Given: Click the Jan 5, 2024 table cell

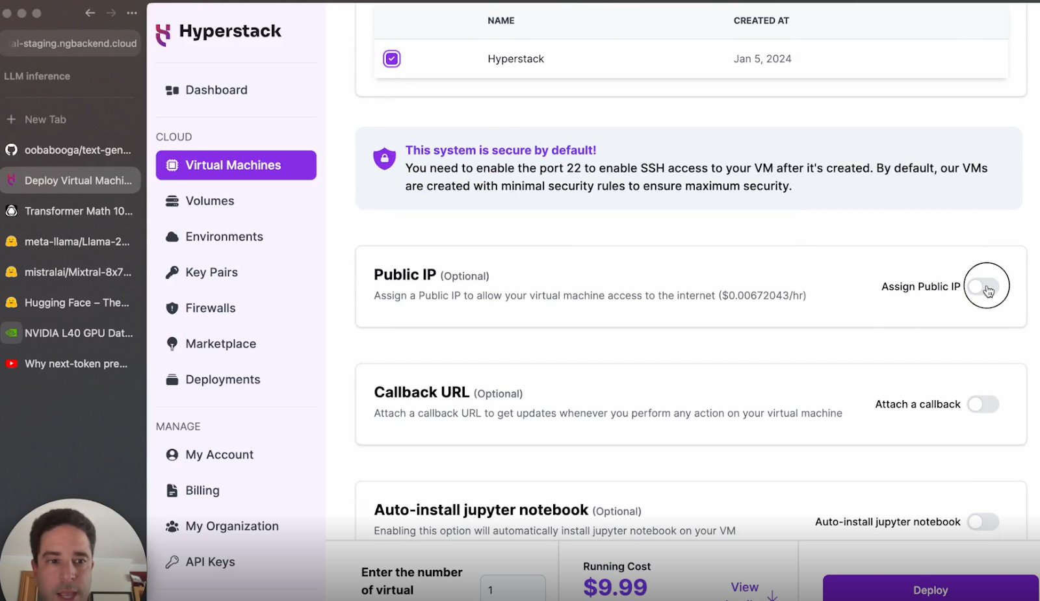Looking at the screenshot, I should (x=762, y=59).
